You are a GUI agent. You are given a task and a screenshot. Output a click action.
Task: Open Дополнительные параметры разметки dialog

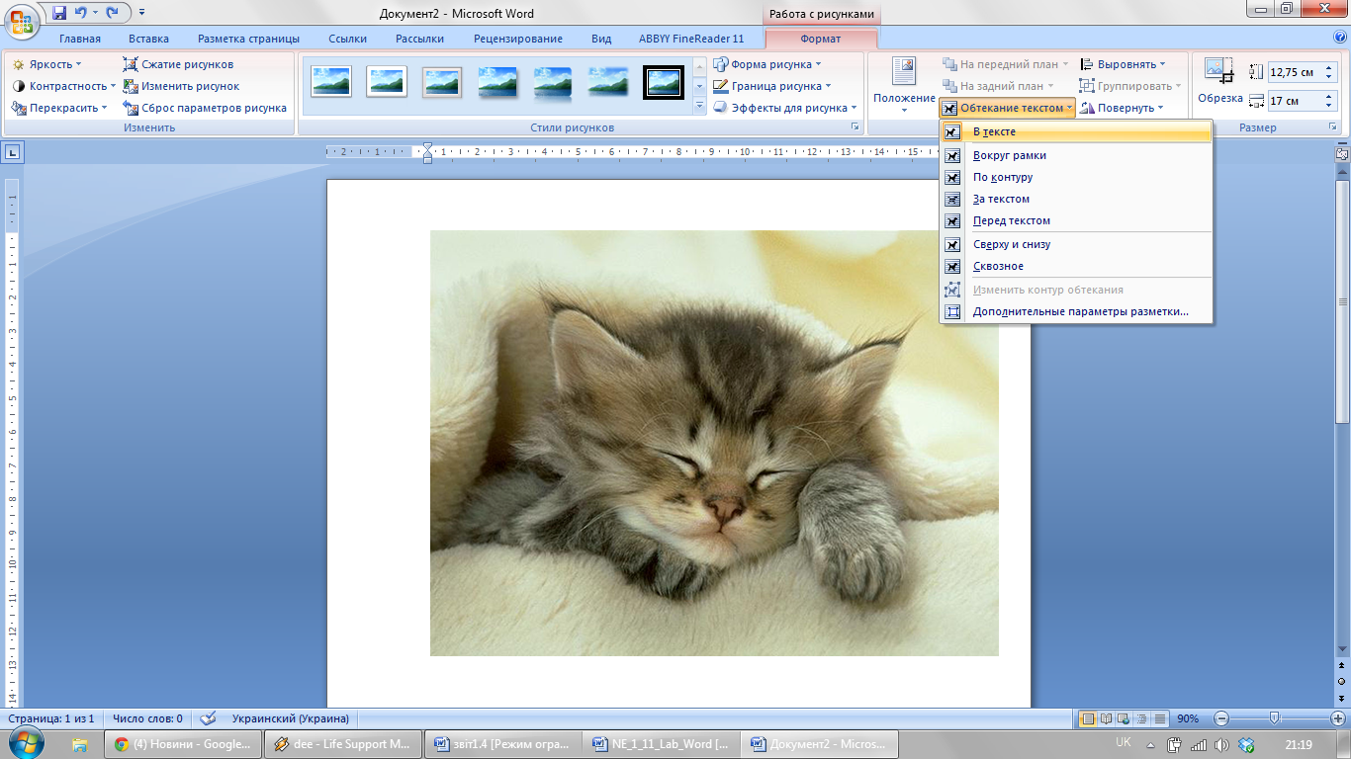[x=1076, y=311]
